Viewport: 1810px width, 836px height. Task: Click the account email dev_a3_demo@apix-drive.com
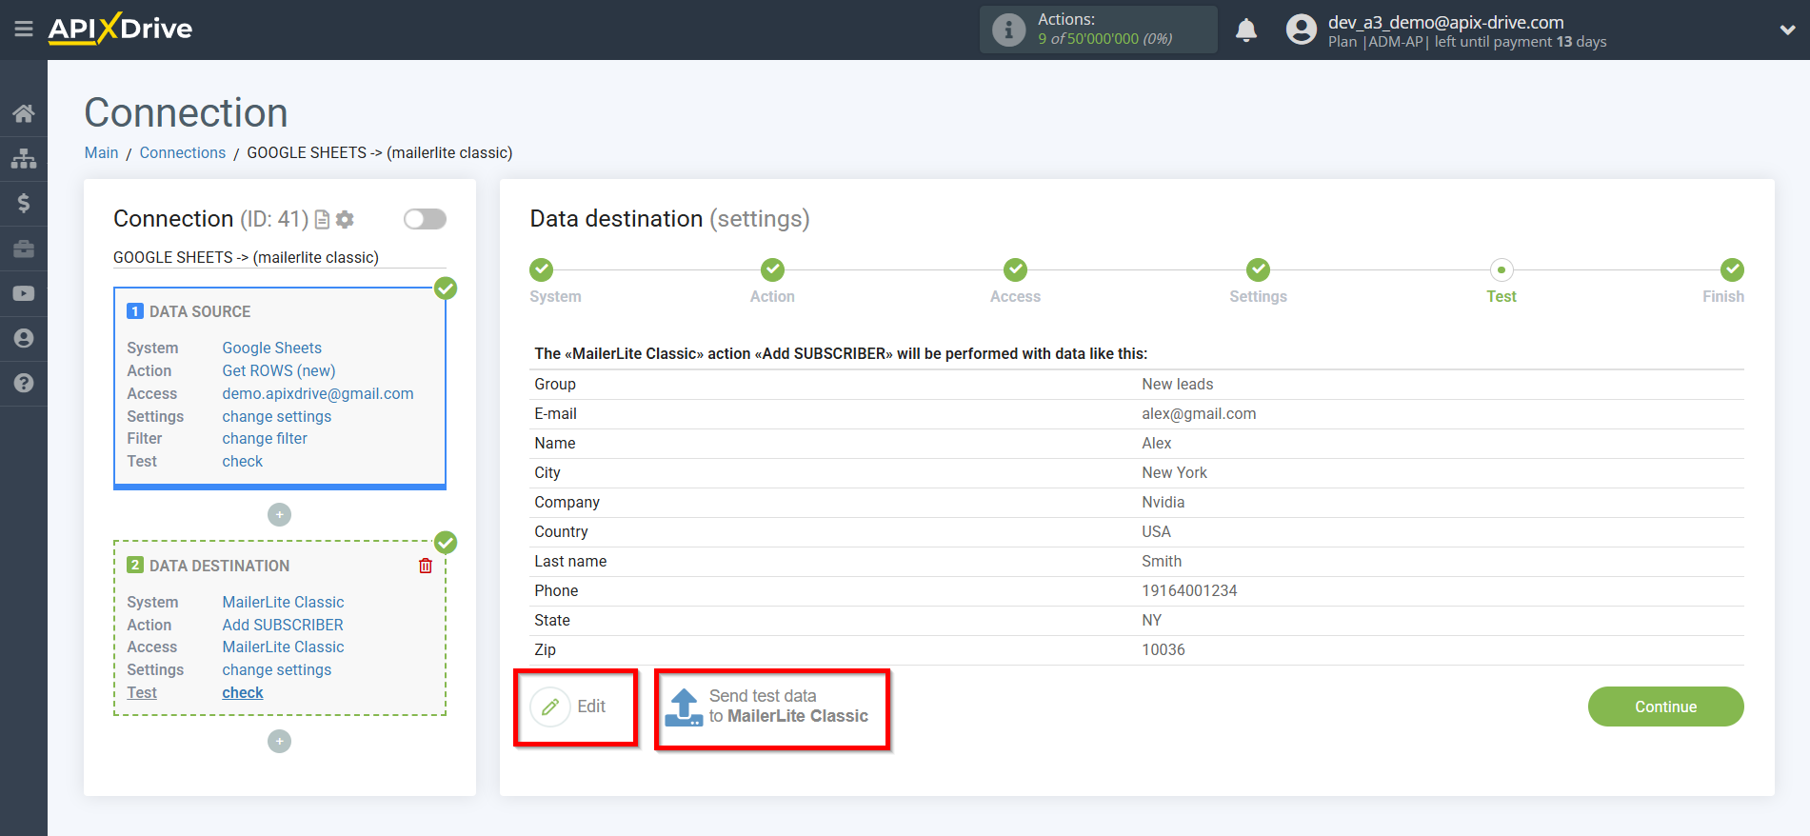click(x=1445, y=22)
